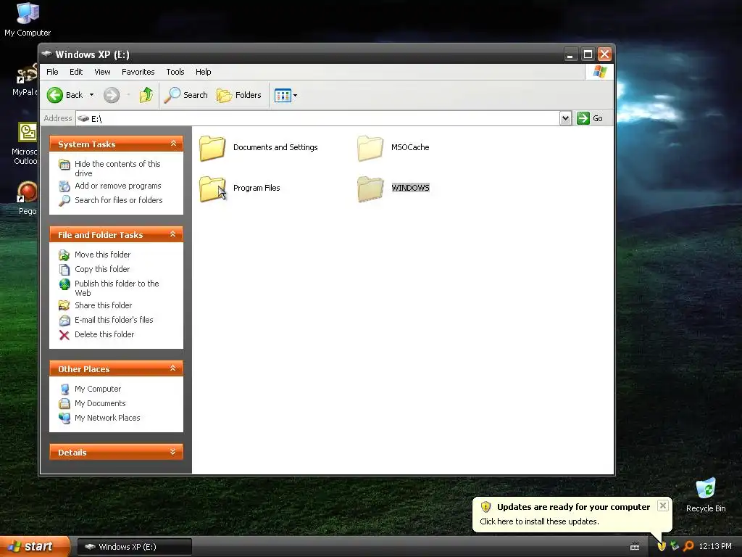
Task: Toggle the Folders tree pane
Action: point(239,95)
